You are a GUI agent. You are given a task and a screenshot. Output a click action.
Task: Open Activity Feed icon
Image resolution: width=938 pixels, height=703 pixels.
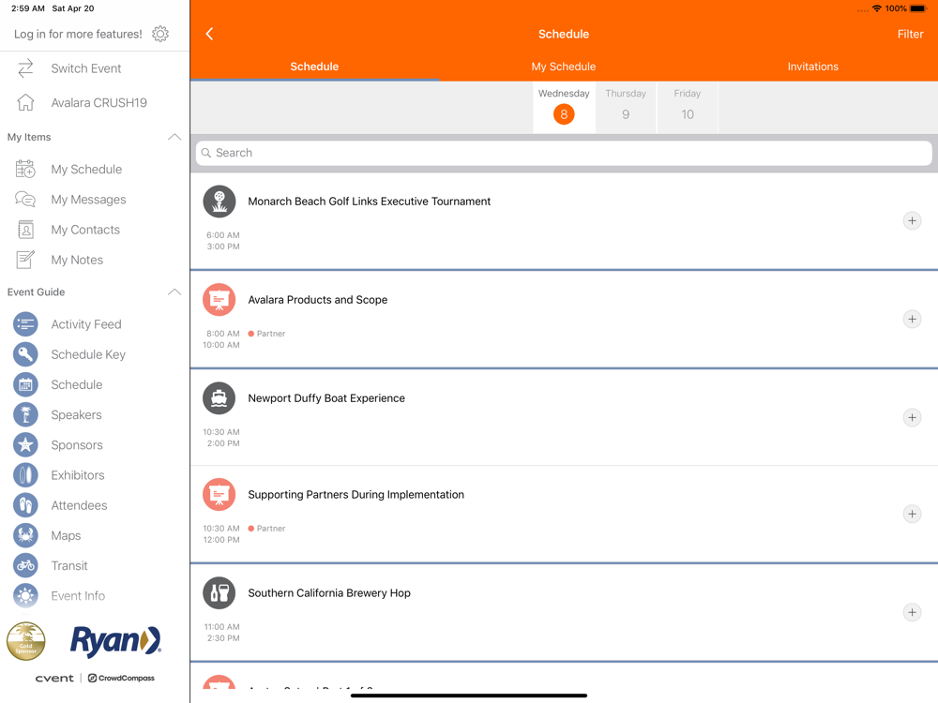(25, 324)
